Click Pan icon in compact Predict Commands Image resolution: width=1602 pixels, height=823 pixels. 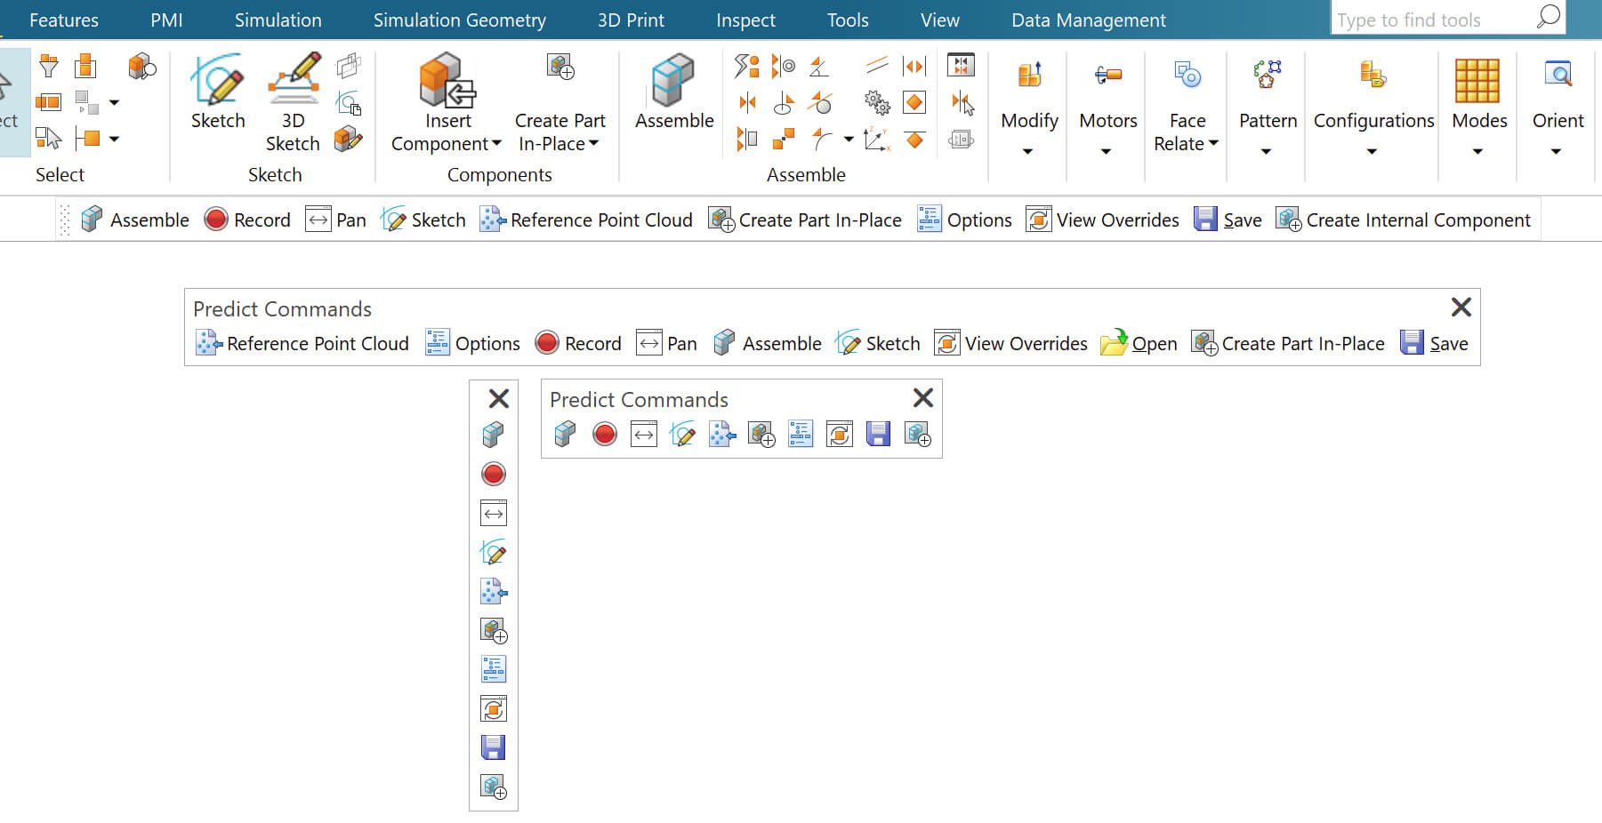coord(643,435)
